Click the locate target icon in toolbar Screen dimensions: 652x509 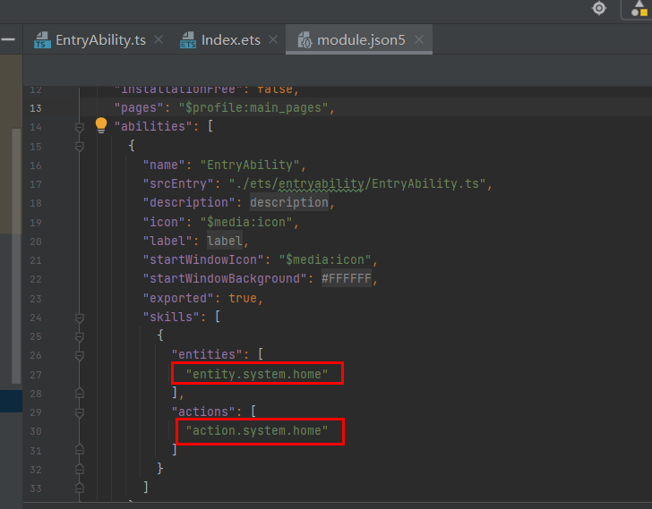[599, 8]
